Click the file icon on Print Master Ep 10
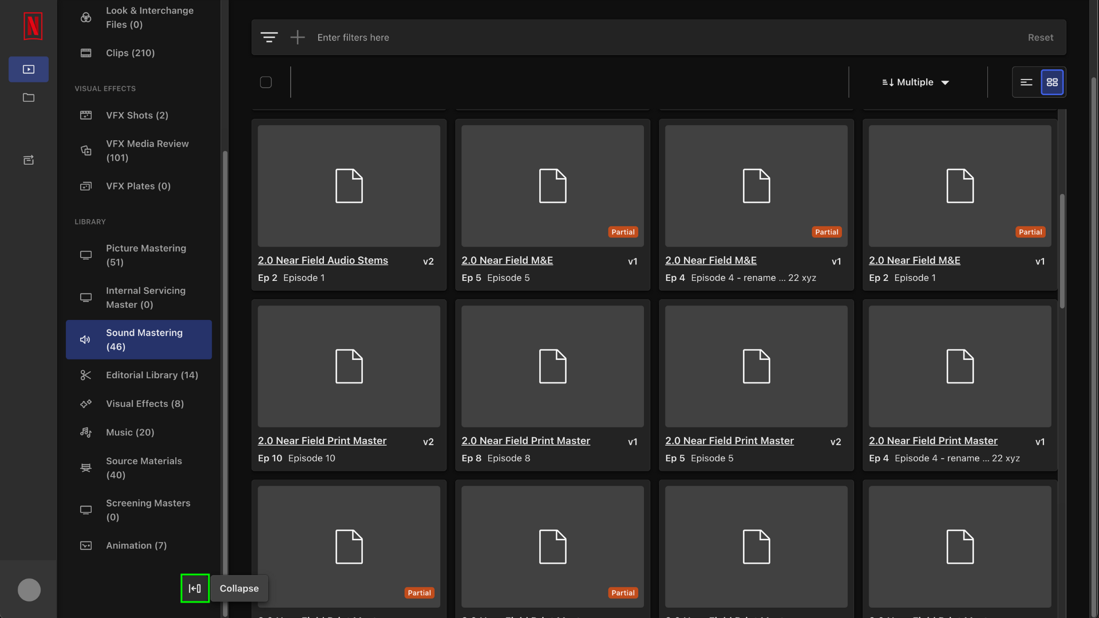Image resolution: width=1099 pixels, height=618 pixels. click(x=349, y=366)
